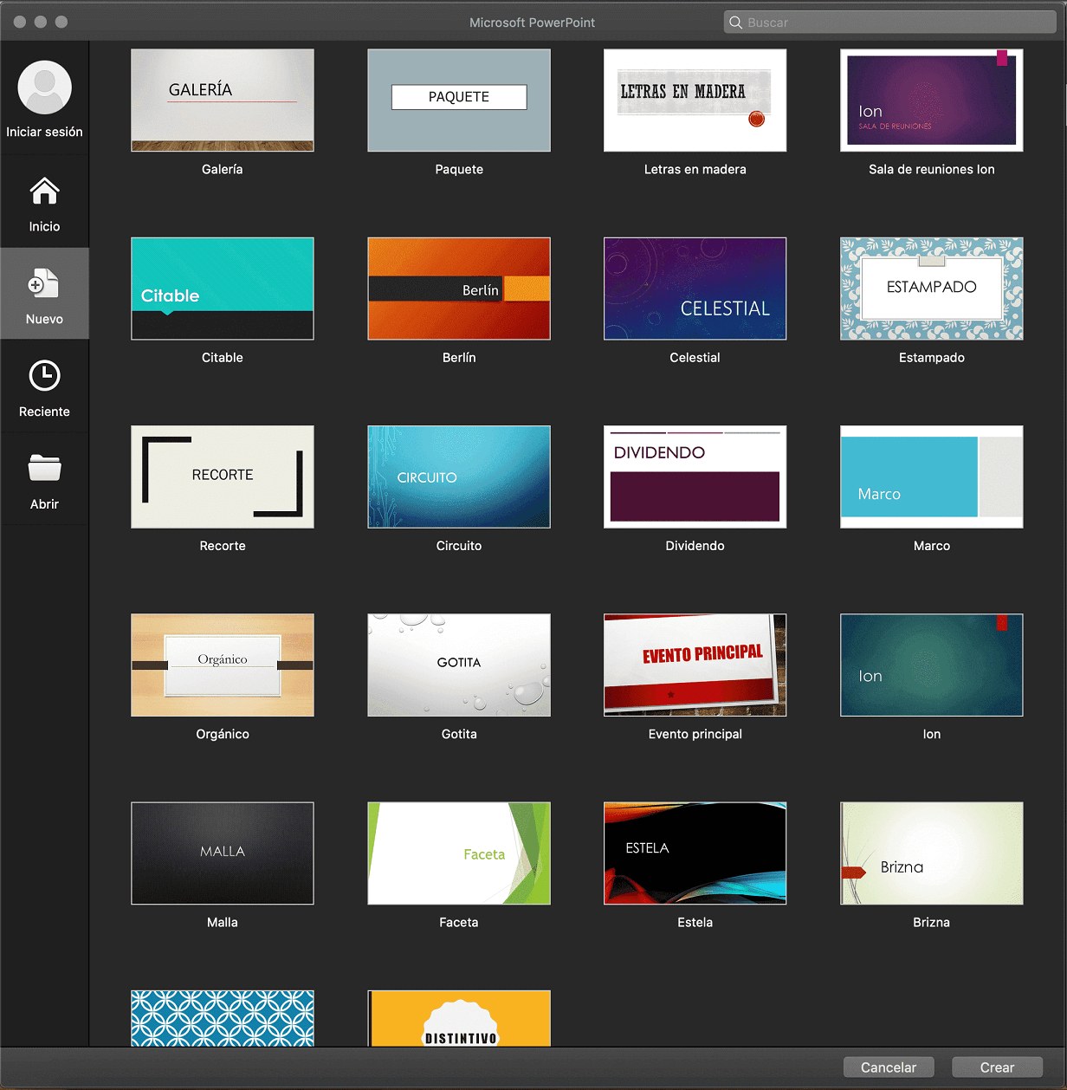This screenshot has width=1067, height=1090.
Task: Click the Dividendo caption text
Action: pyautogui.click(x=695, y=546)
